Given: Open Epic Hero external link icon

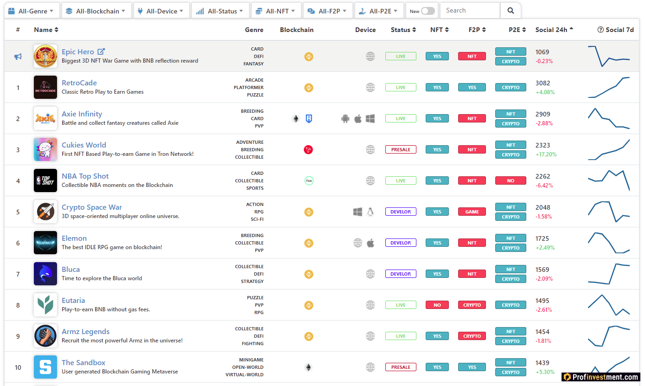Looking at the screenshot, I should pyautogui.click(x=101, y=51).
